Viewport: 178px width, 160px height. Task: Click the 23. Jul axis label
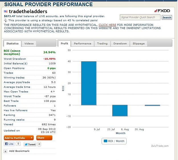point(111,129)
